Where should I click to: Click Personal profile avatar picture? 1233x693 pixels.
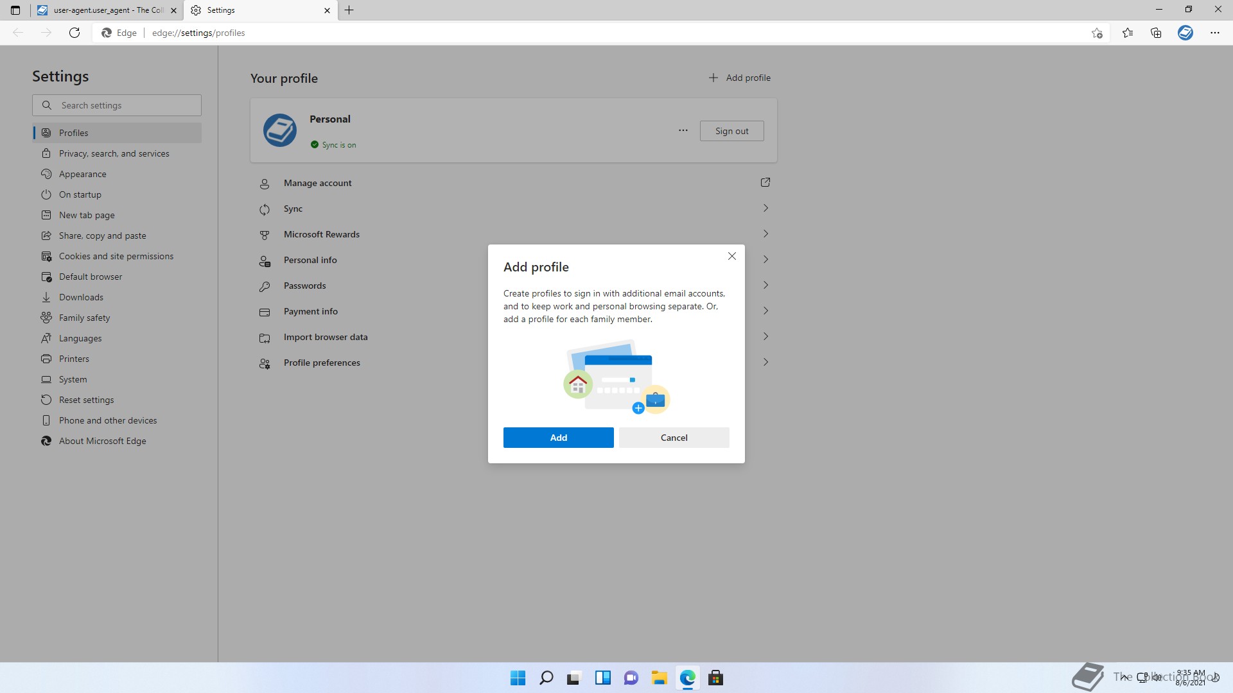(x=280, y=130)
